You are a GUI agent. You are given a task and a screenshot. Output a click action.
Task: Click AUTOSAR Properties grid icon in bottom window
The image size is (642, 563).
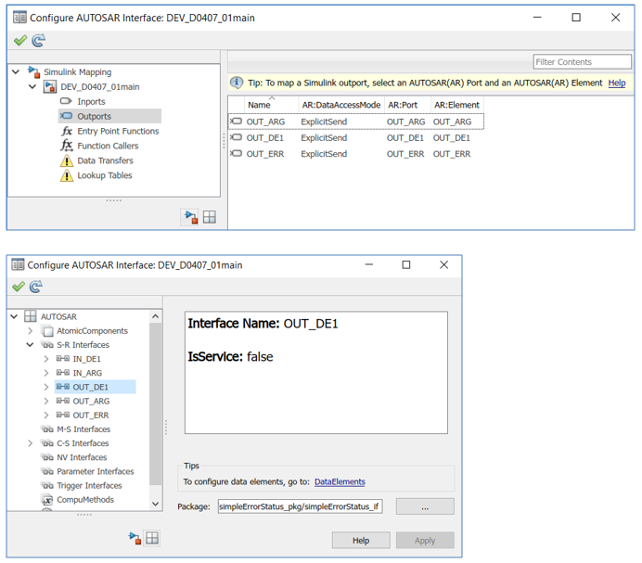[x=152, y=538]
